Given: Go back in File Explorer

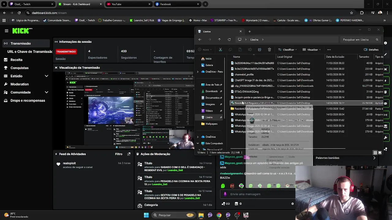Looking at the screenshot, I should [x=200, y=39].
